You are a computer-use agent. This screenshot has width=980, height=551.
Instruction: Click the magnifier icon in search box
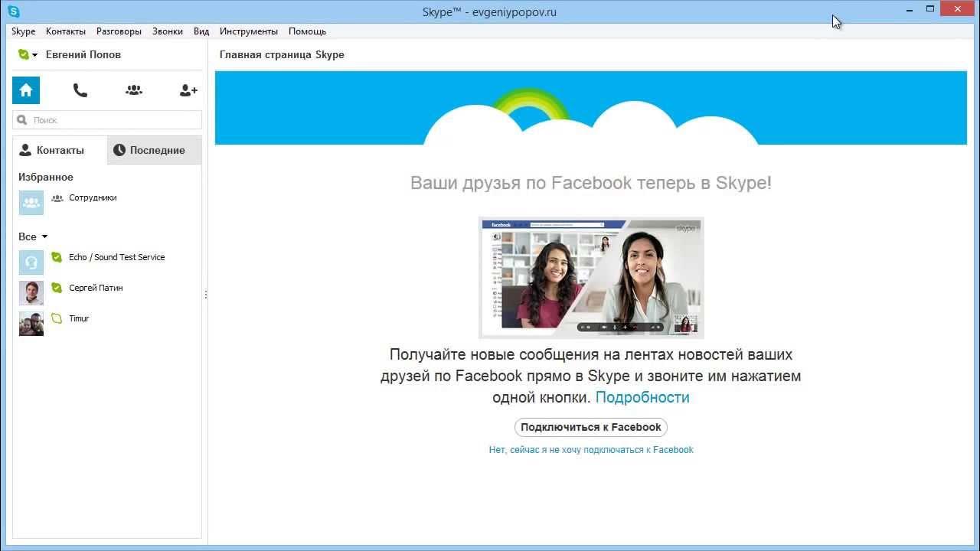pos(22,120)
